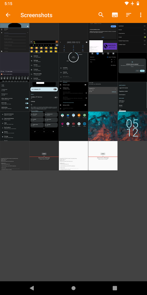147x295 pixels.
Task: Open the Unblock device camera dialog screenshot
Action: point(132,67)
